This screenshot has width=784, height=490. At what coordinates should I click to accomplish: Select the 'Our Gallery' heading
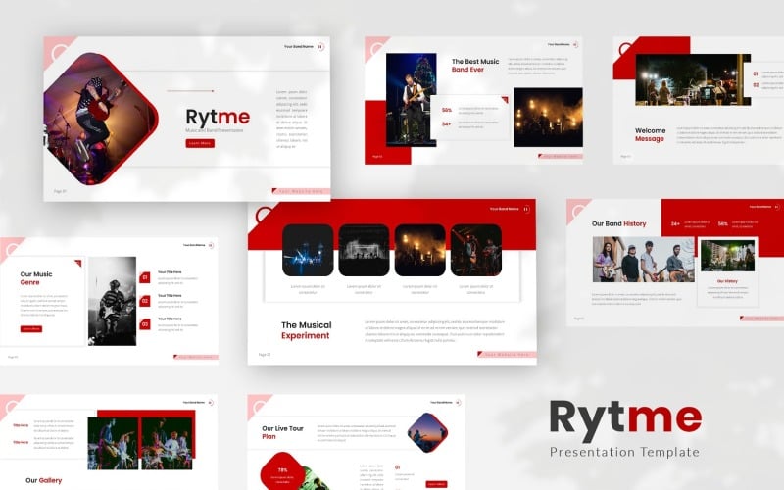[x=43, y=480]
